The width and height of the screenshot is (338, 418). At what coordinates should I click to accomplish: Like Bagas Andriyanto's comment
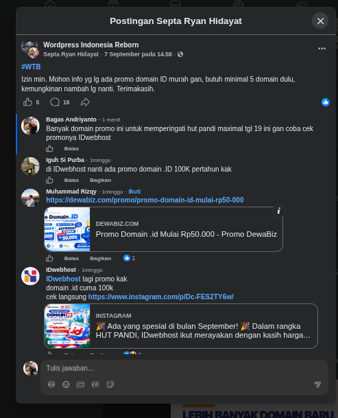(x=49, y=148)
